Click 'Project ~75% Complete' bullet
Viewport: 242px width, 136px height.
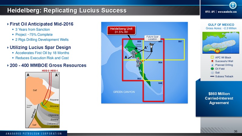(34, 34)
